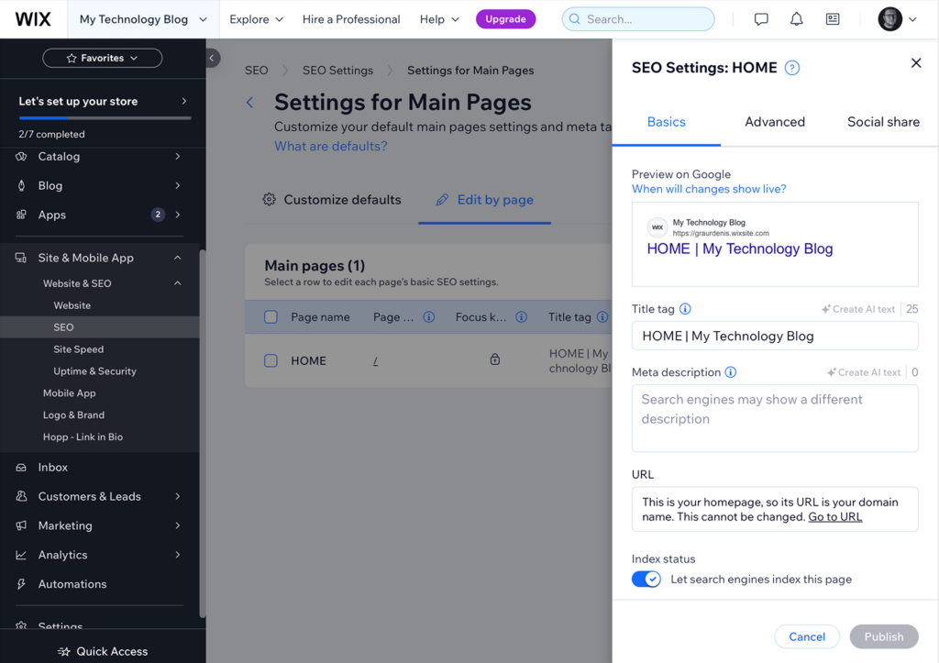Click the Title tag input field
The image size is (939, 663).
coord(774,336)
